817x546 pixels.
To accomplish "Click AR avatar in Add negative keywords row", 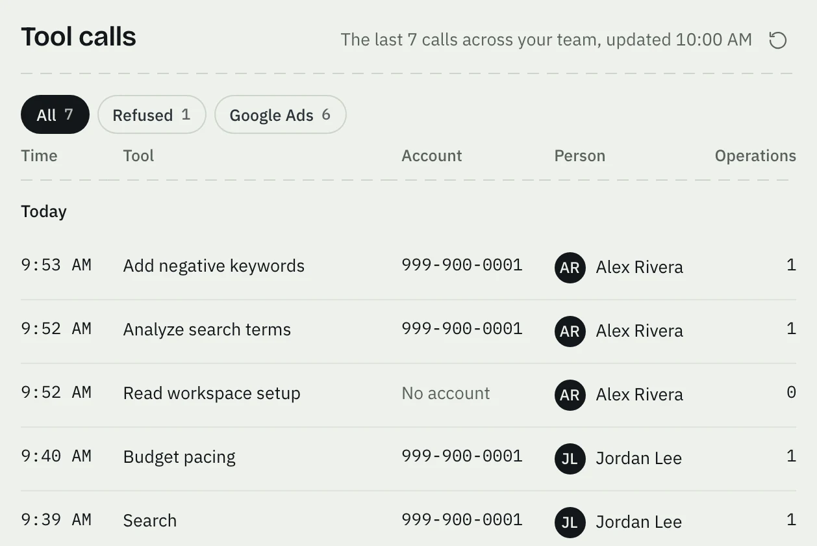I will click(x=570, y=267).
